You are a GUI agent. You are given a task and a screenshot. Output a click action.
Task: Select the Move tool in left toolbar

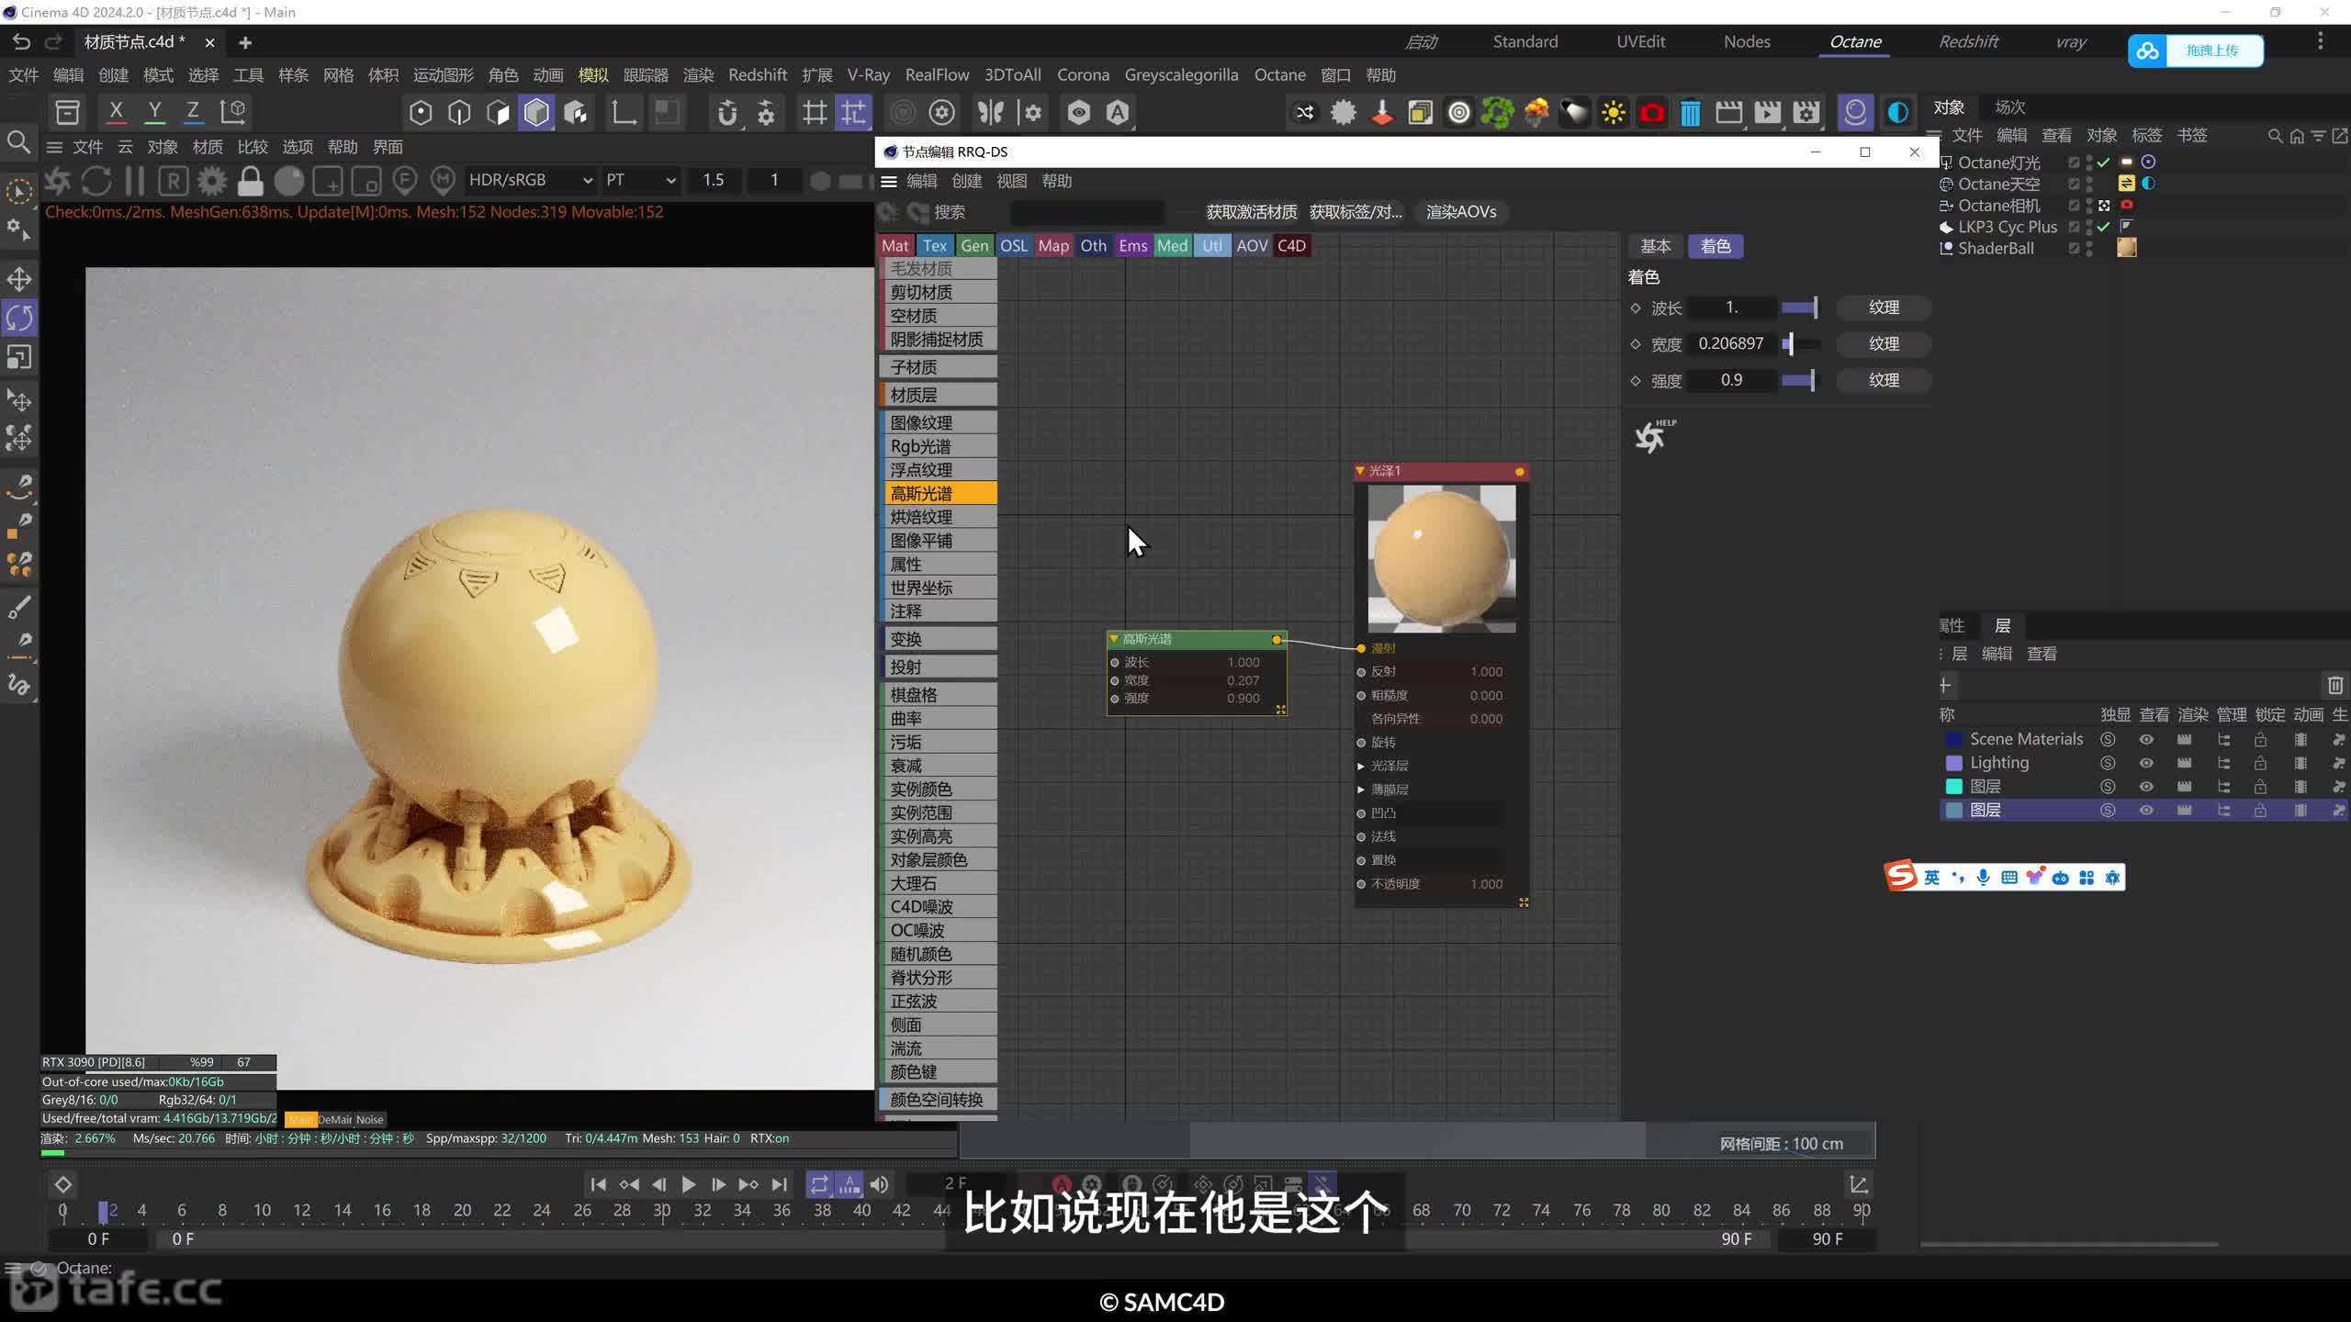click(19, 279)
